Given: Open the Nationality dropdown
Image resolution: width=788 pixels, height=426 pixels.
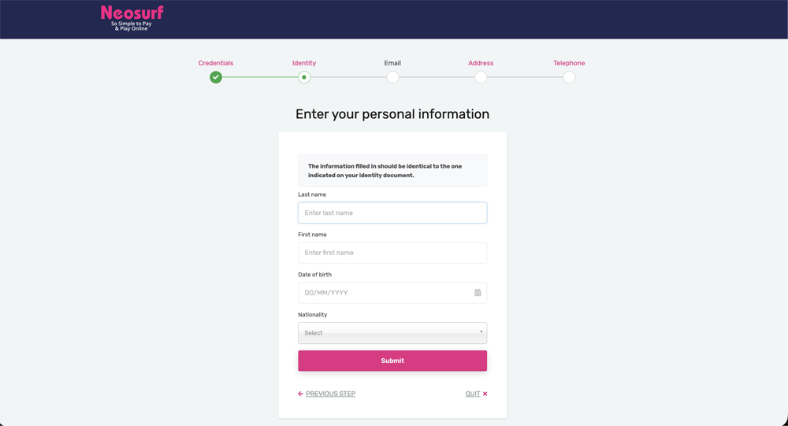Looking at the screenshot, I should coord(386,333).
